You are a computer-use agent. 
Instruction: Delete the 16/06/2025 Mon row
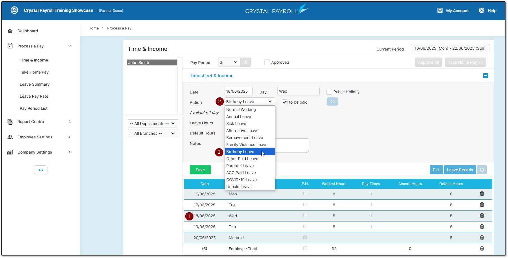(x=482, y=194)
